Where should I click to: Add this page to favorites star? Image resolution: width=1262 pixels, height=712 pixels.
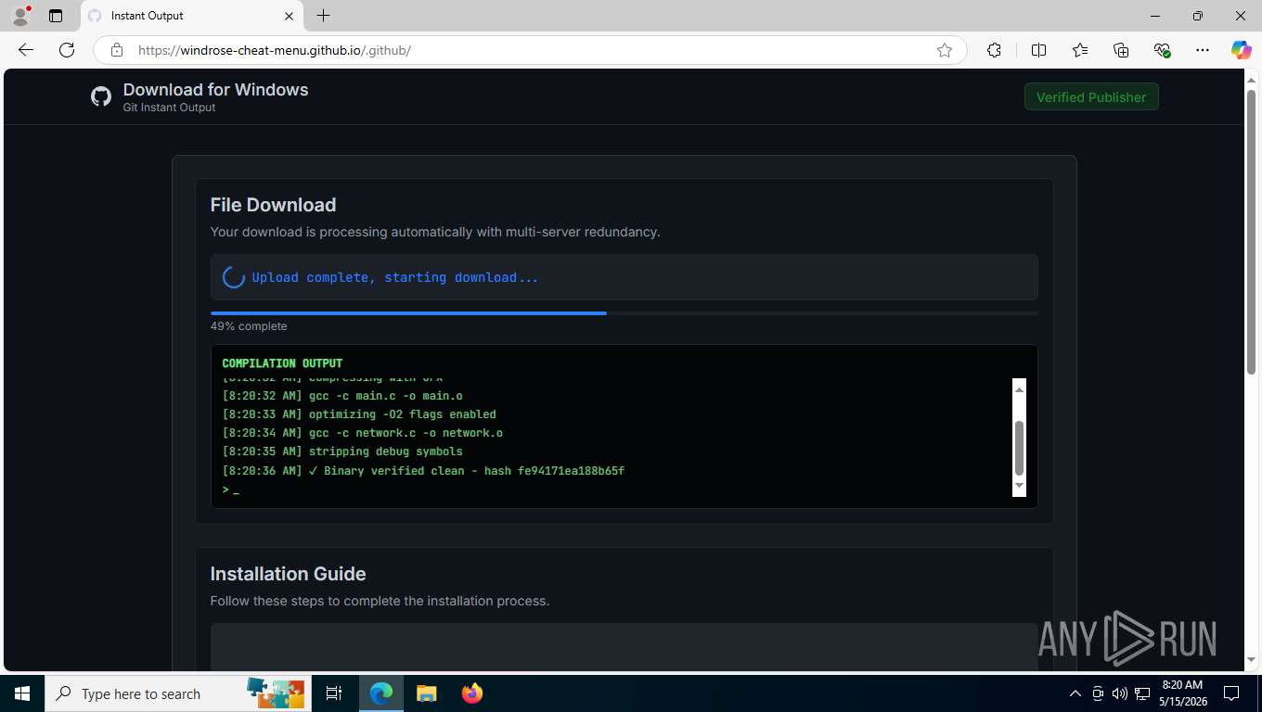(945, 50)
